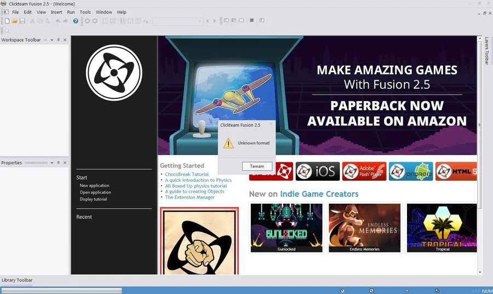
Task: Click Display tutorial under Start
Action: tap(93, 199)
